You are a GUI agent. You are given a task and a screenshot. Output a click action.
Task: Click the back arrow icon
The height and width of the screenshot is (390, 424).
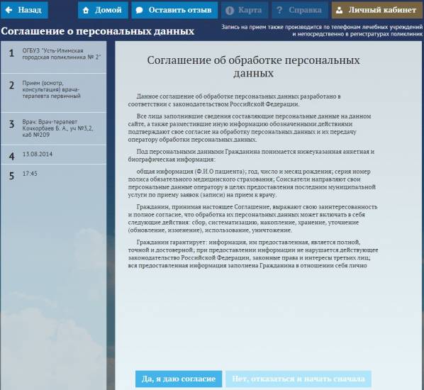click(9, 10)
